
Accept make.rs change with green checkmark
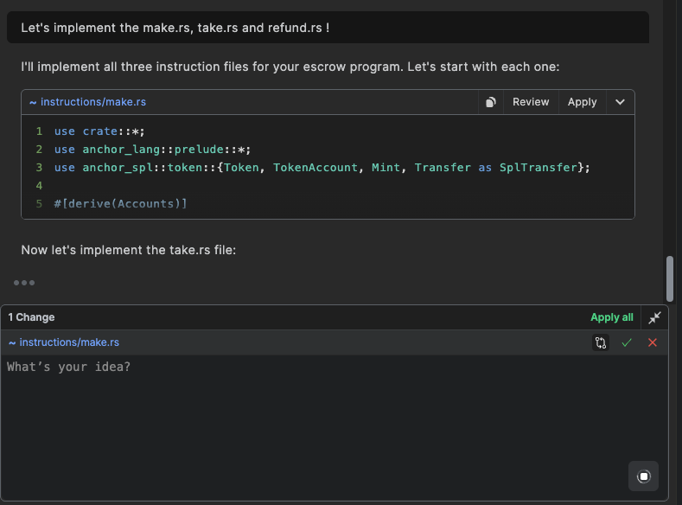click(627, 342)
